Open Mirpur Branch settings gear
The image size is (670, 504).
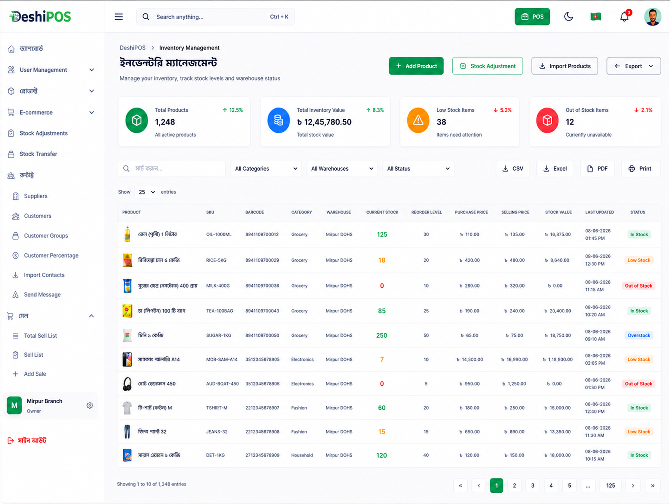pyautogui.click(x=90, y=406)
